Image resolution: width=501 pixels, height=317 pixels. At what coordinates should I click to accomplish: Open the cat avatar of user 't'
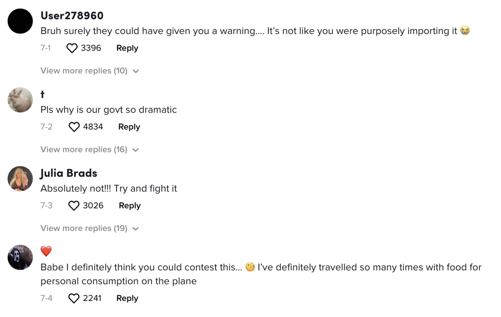tap(20, 100)
